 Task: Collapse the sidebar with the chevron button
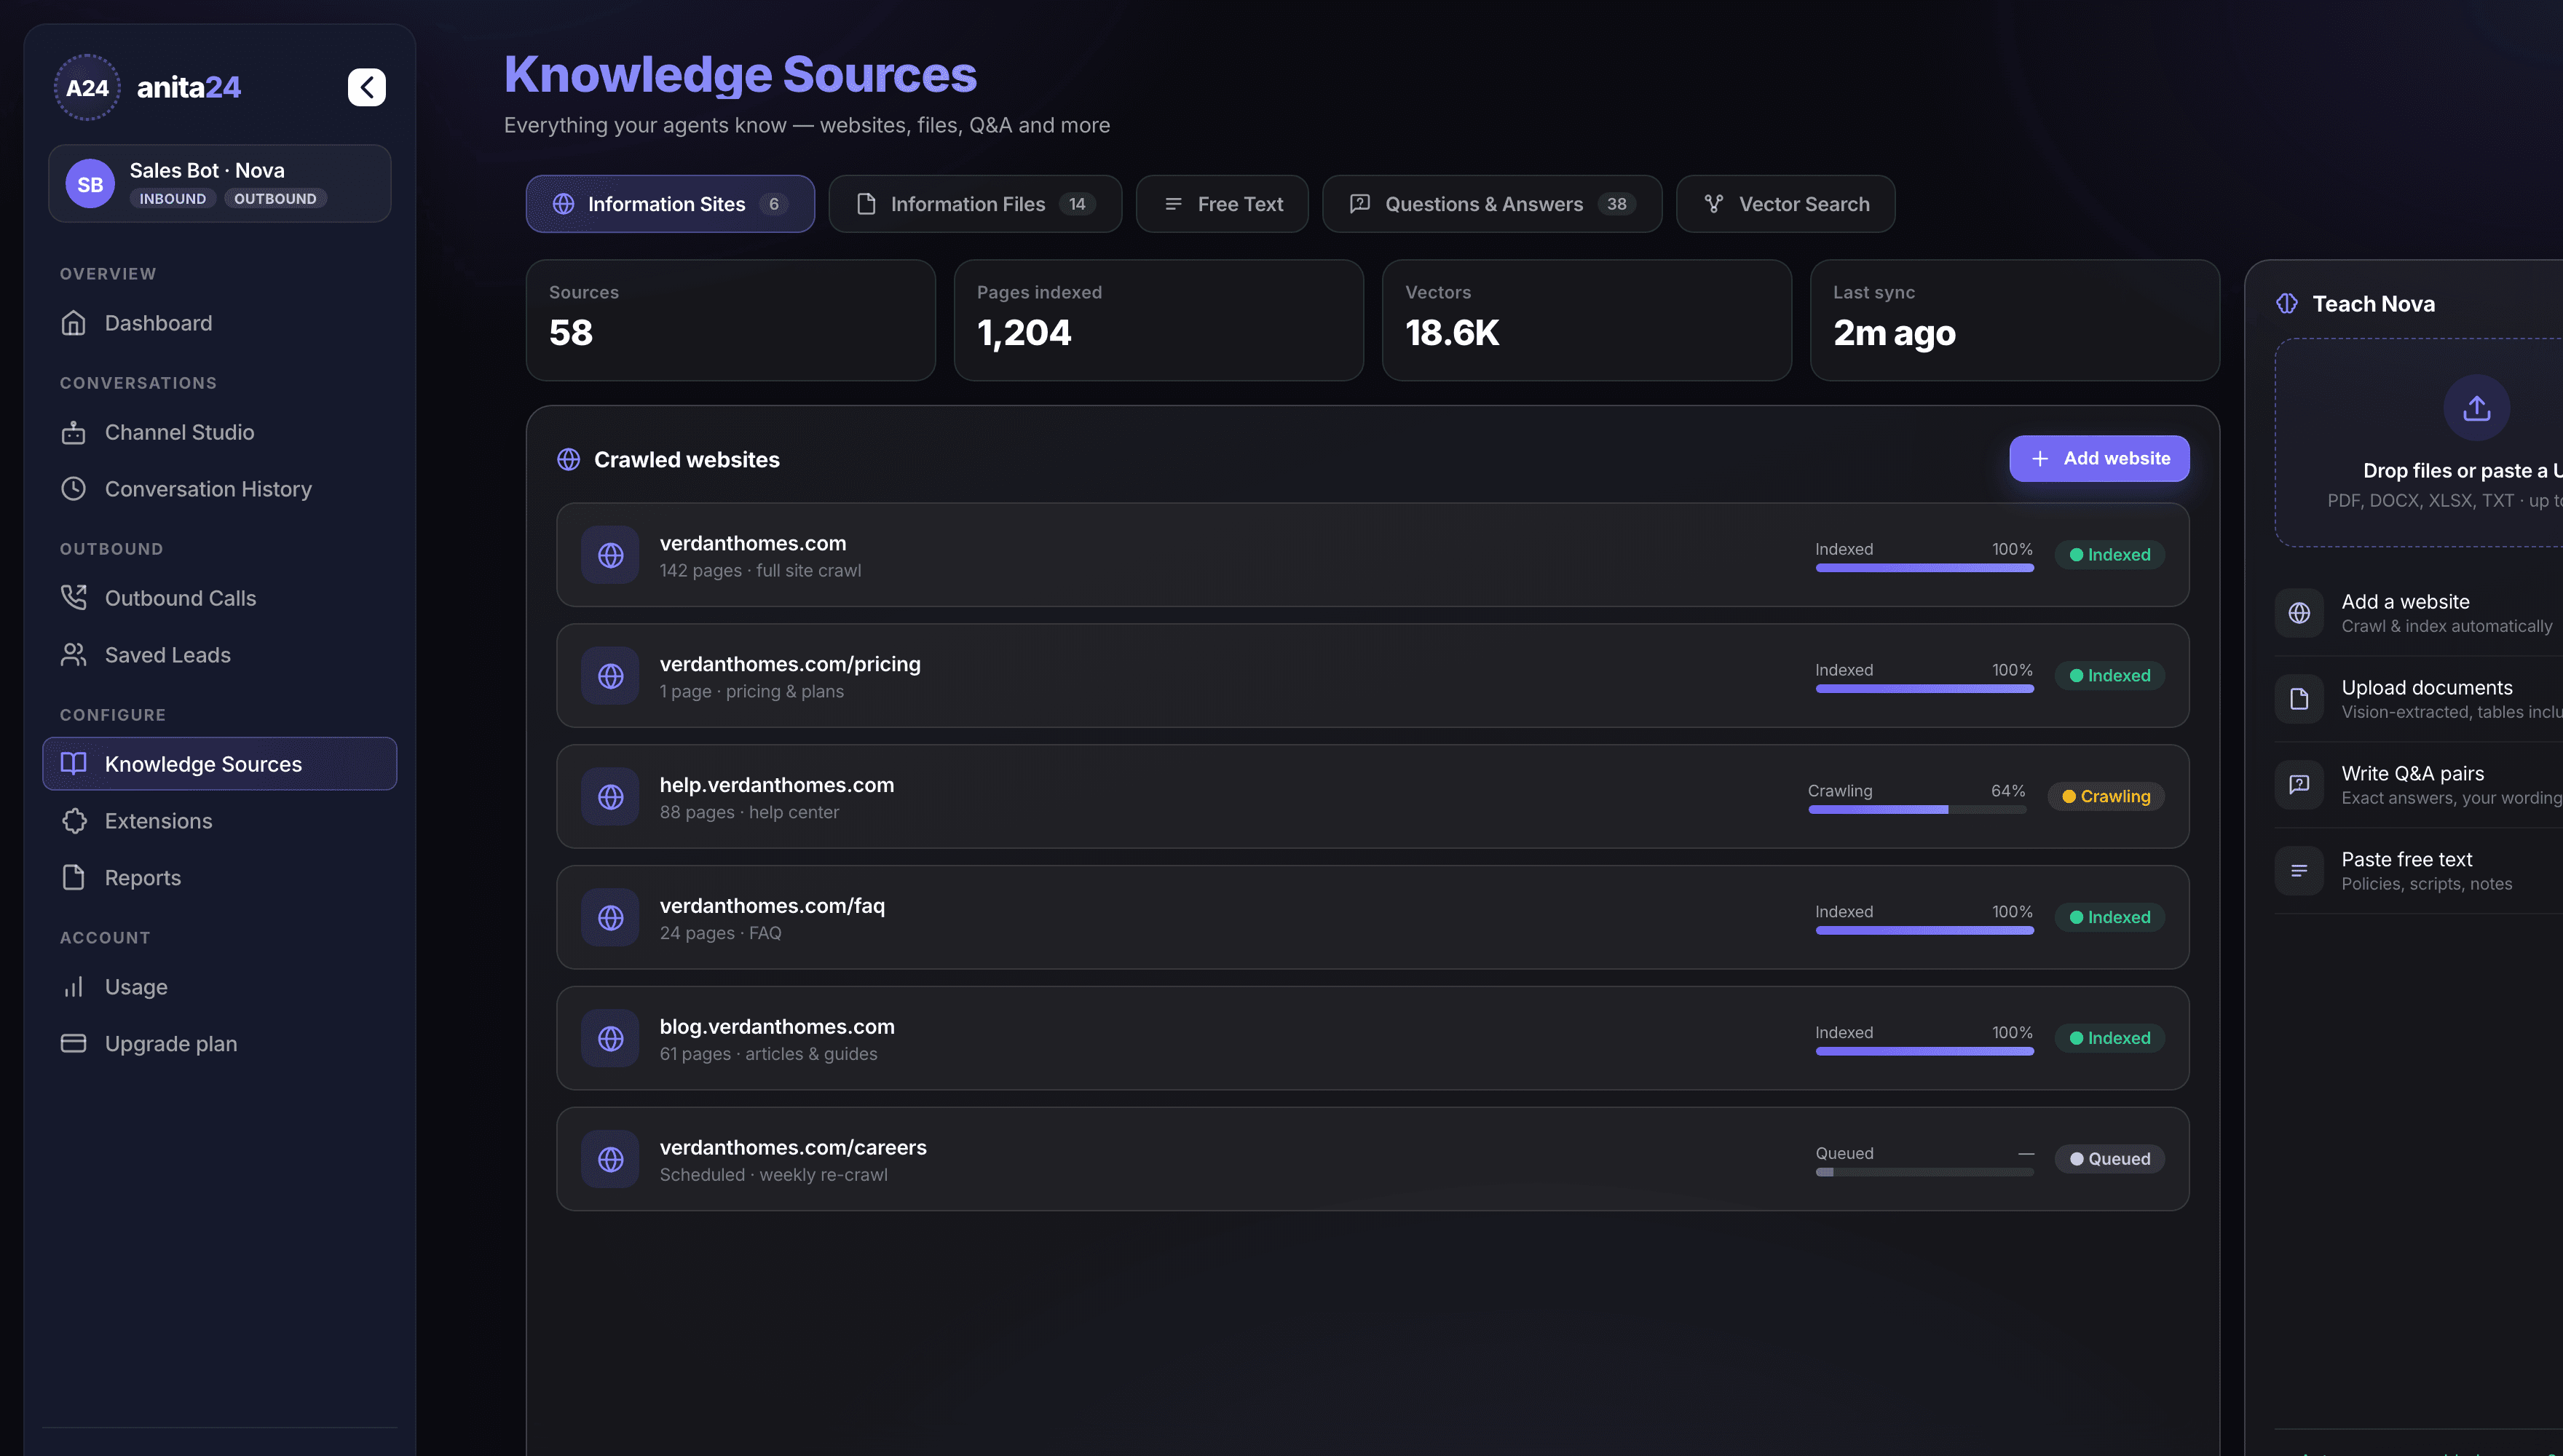366,87
